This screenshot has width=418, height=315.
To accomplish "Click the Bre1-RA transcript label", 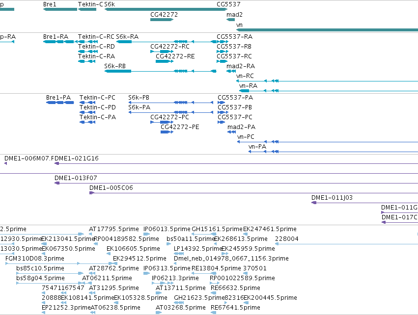I will pos(56,36).
